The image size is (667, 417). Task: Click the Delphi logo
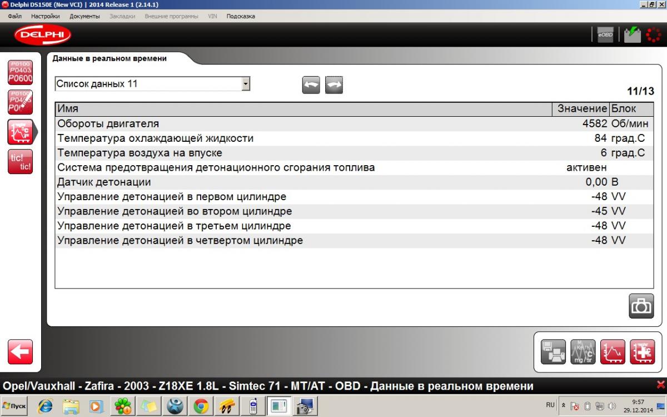[x=43, y=35]
